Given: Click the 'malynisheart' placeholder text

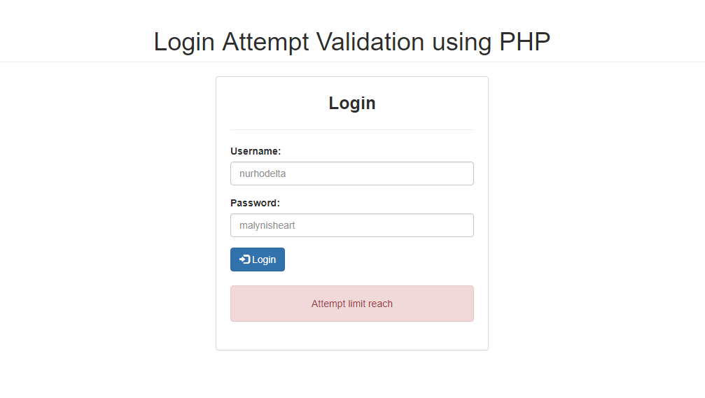Looking at the screenshot, I should click(267, 225).
